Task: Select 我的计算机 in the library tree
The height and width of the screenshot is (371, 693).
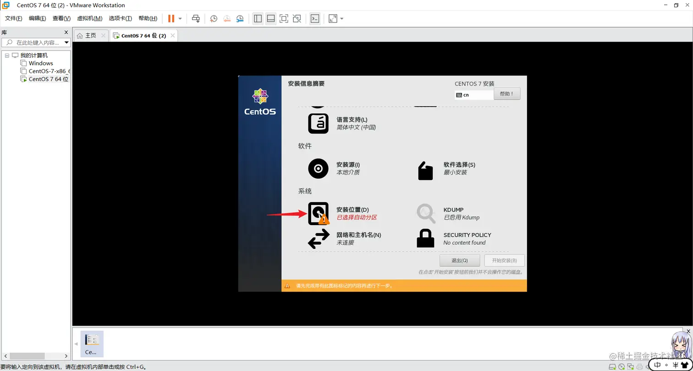Action: point(34,55)
